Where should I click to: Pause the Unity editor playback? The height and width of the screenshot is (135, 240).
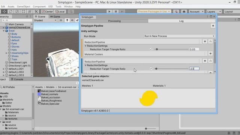116,12
